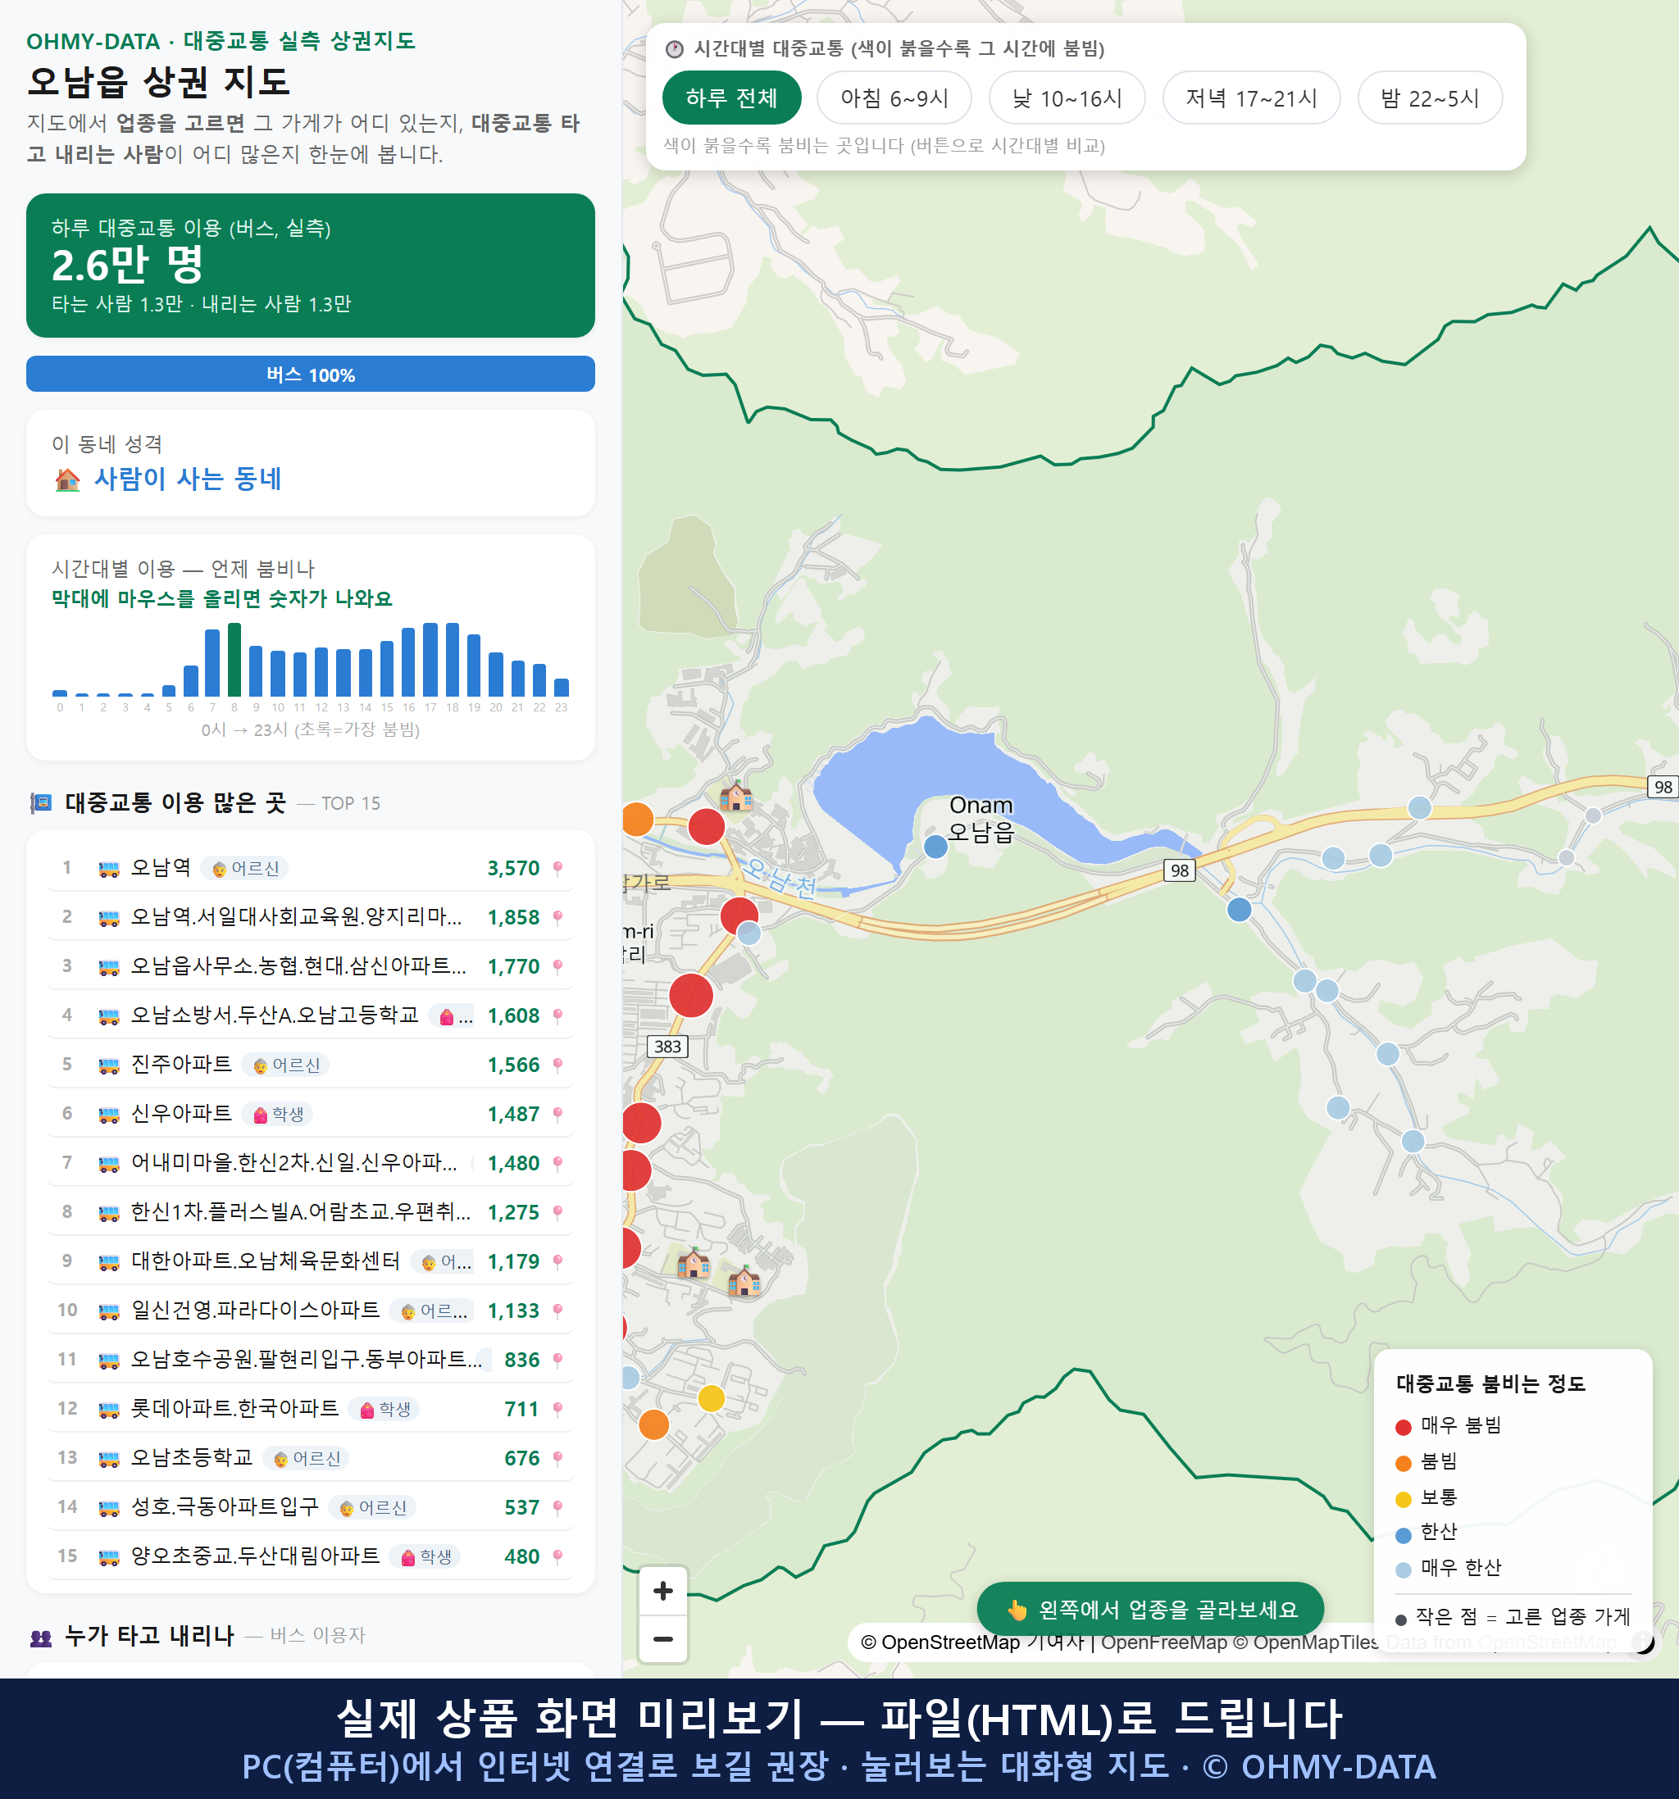Viewport: 1679px width, 1799px height.
Task: Click the house icon by 사람이 사는 동네
Action: [x=67, y=479]
